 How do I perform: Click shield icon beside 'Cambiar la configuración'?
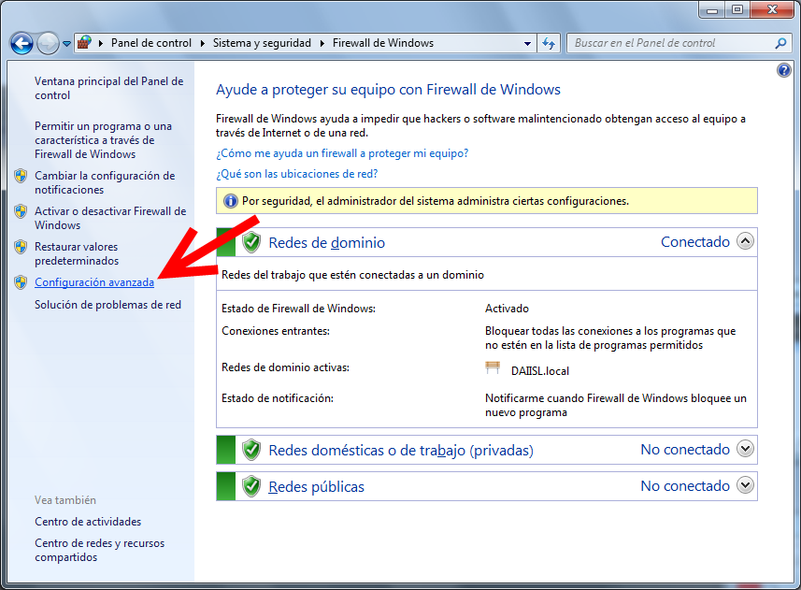click(21, 176)
